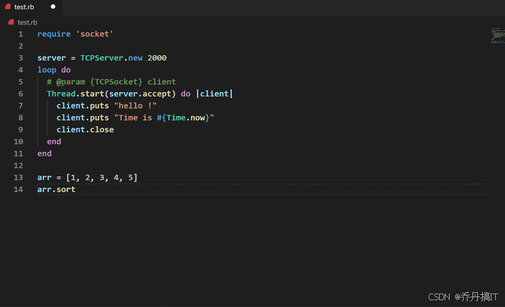Screen dimensions: 505x307
Task: Click line number 14 in the gutter
Action: (x=18, y=189)
